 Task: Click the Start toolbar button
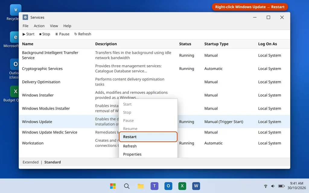[28, 34]
